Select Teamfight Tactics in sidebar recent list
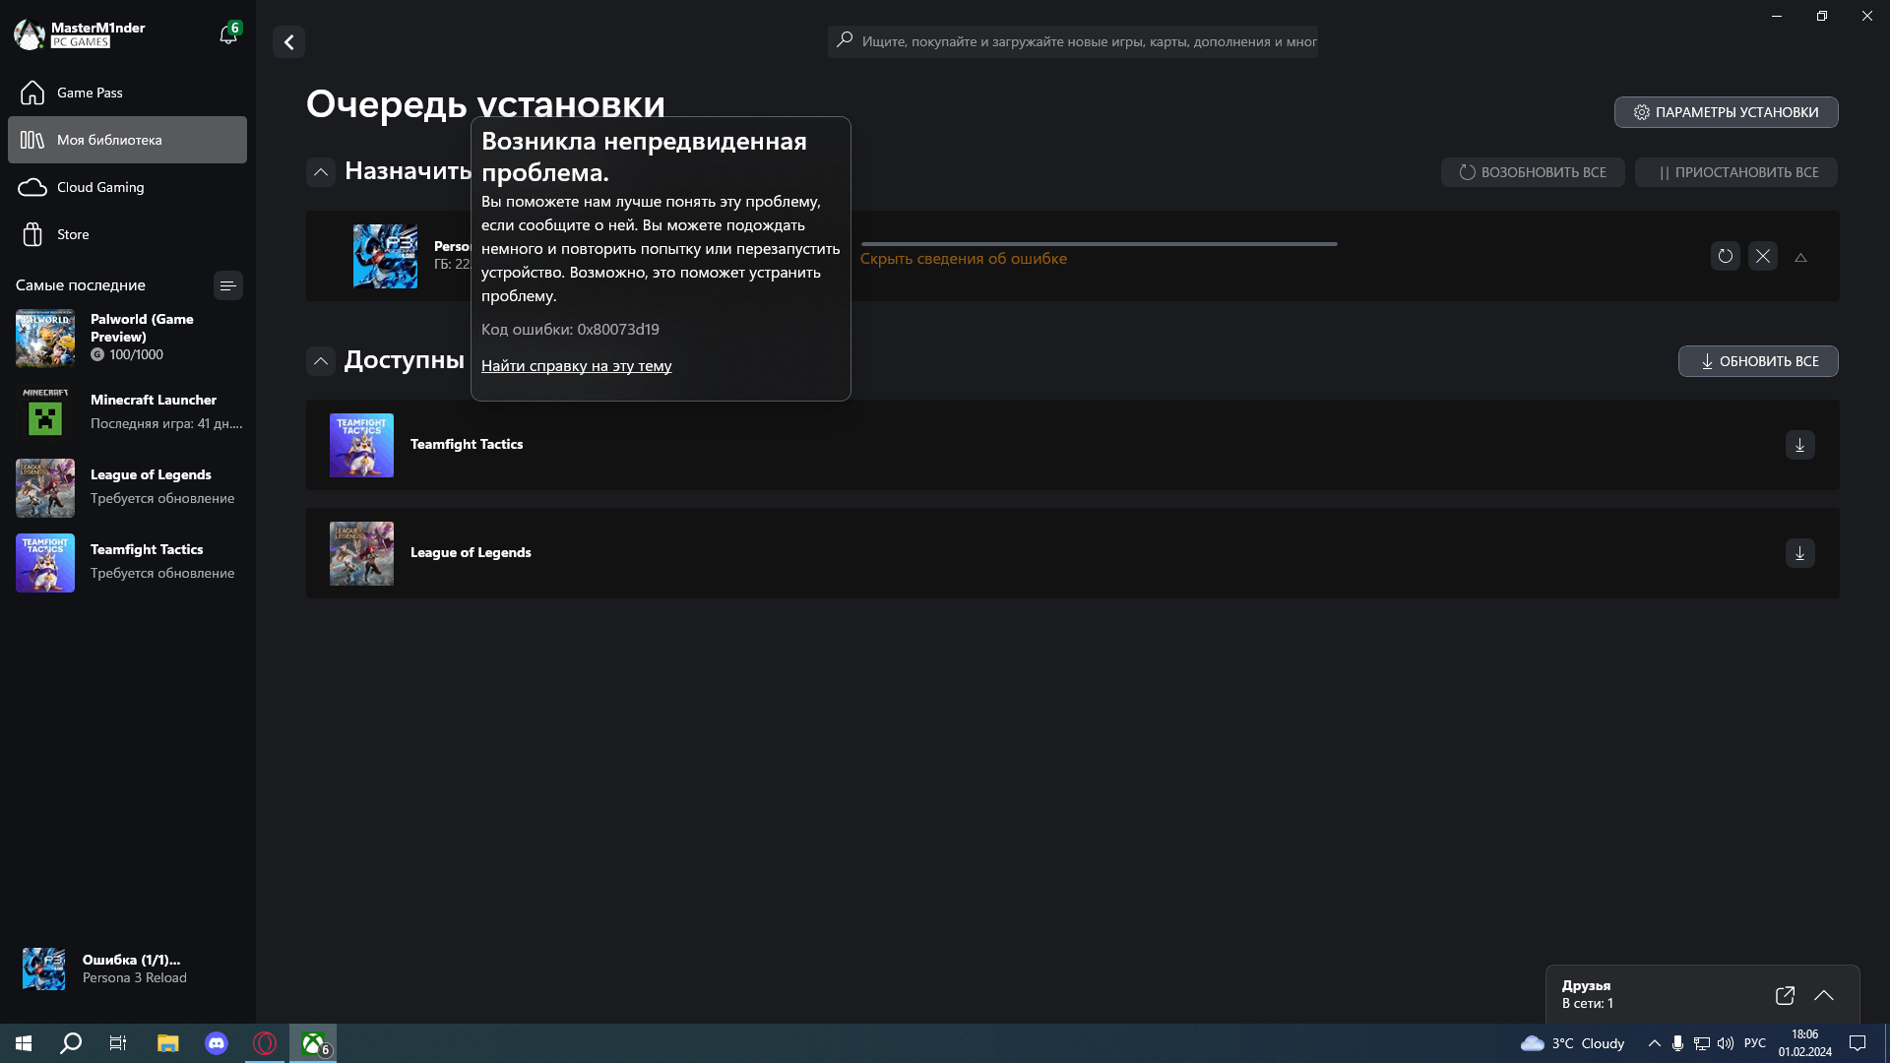Screen dimensions: 1890x1063 (x=127, y=562)
